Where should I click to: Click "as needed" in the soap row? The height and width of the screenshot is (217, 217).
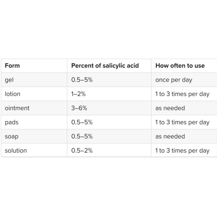170,136
